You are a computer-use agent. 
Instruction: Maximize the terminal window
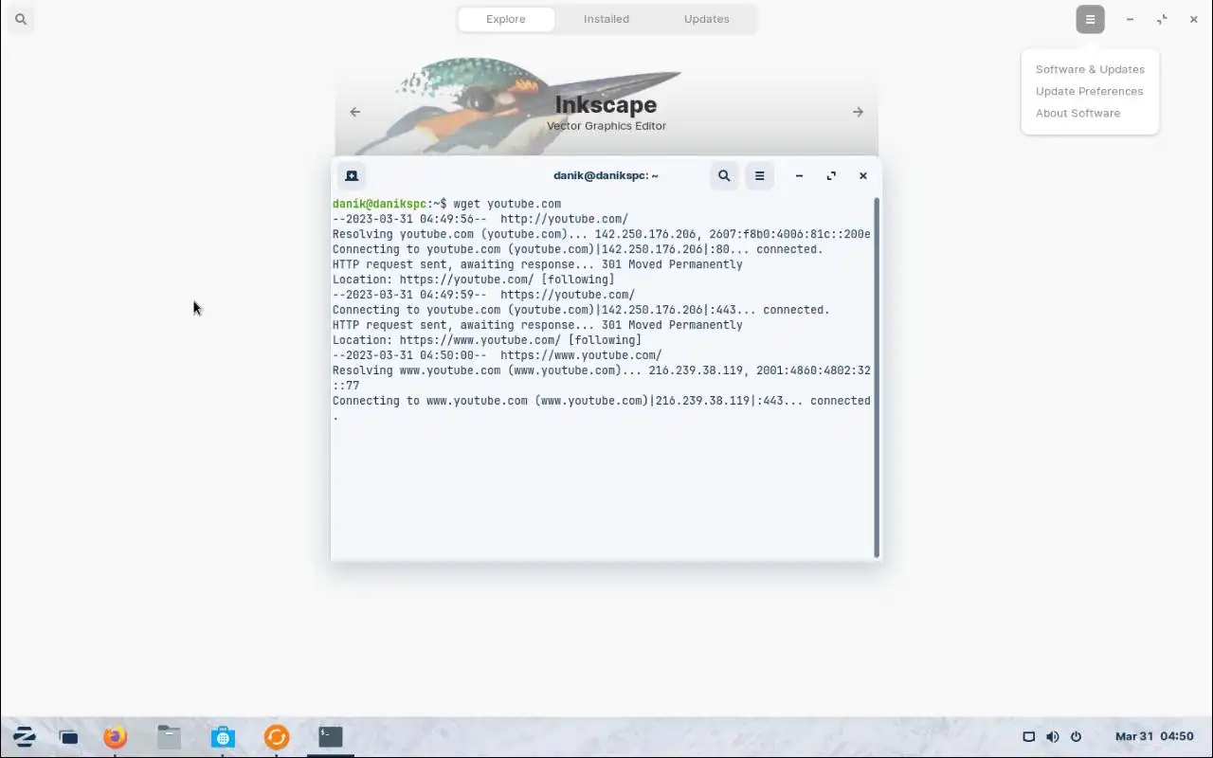pos(831,175)
